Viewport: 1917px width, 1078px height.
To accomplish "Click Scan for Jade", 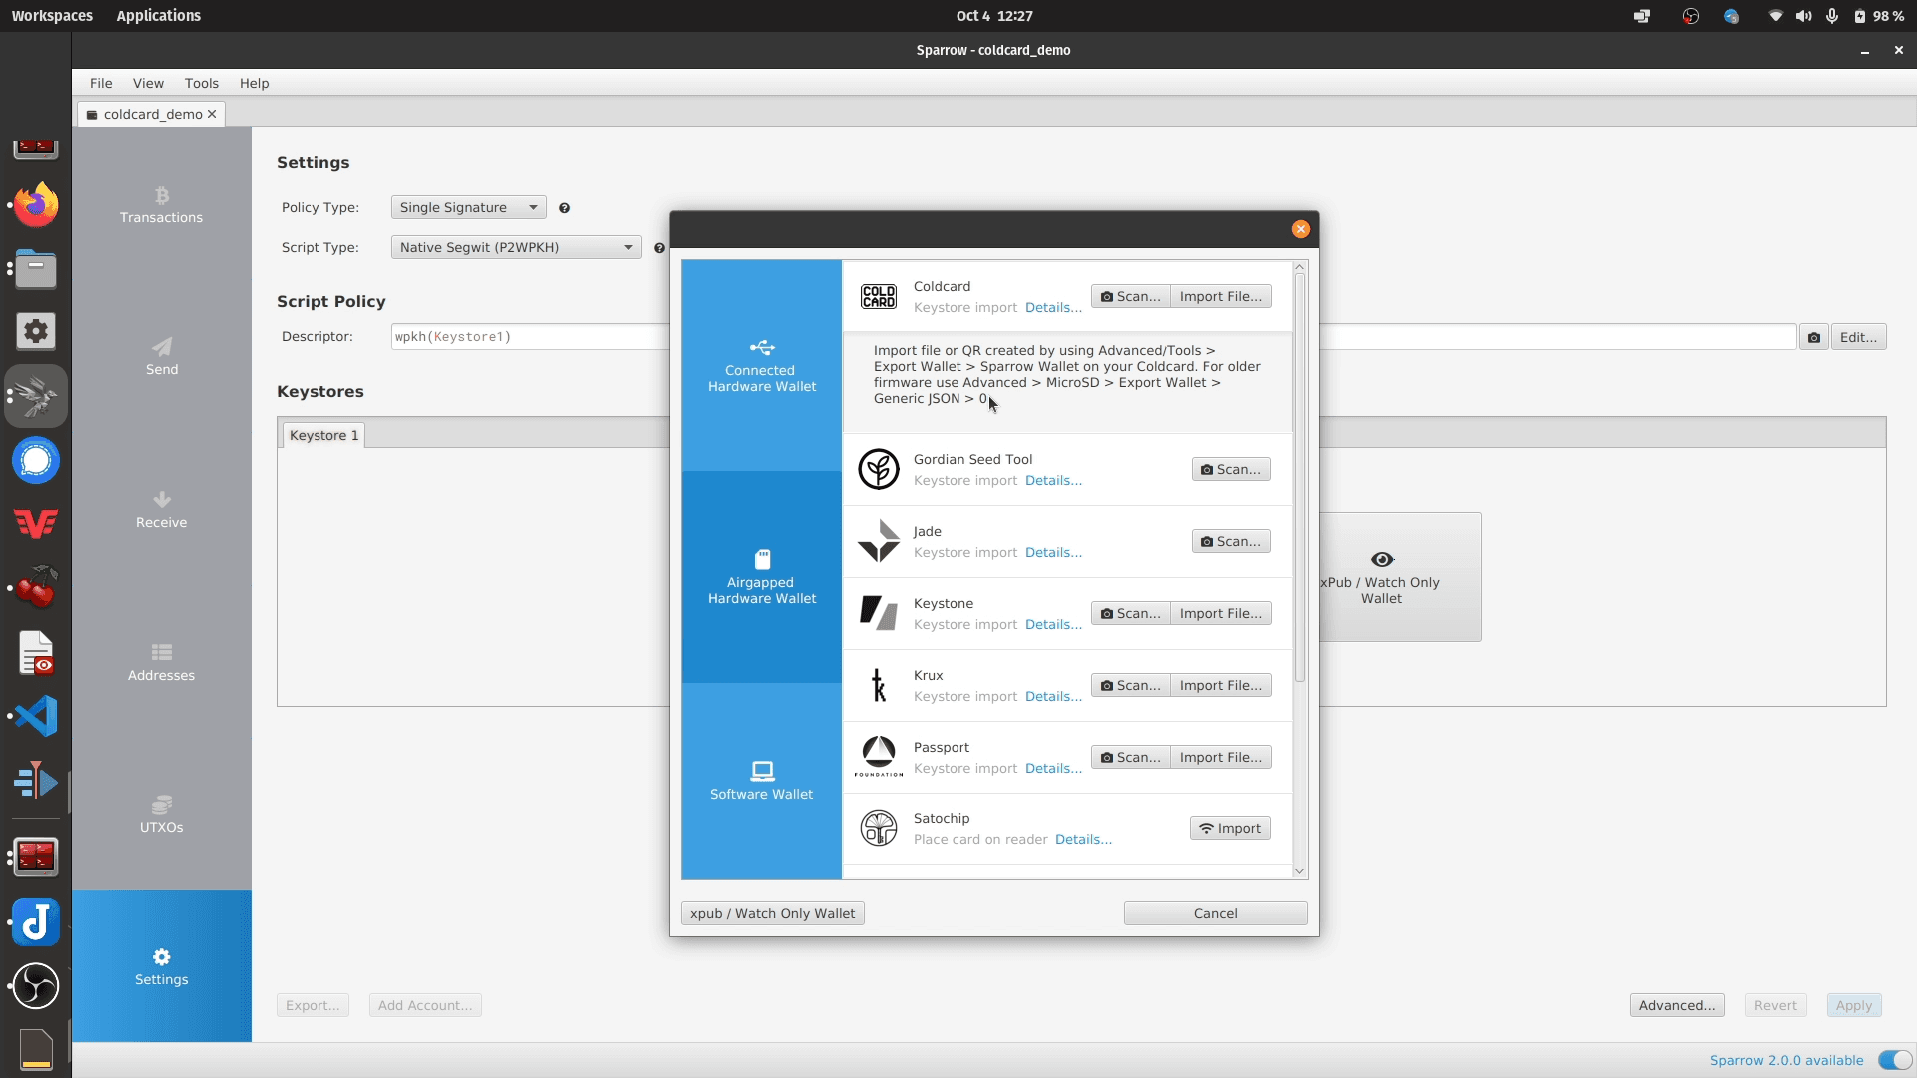I will [x=1230, y=541].
